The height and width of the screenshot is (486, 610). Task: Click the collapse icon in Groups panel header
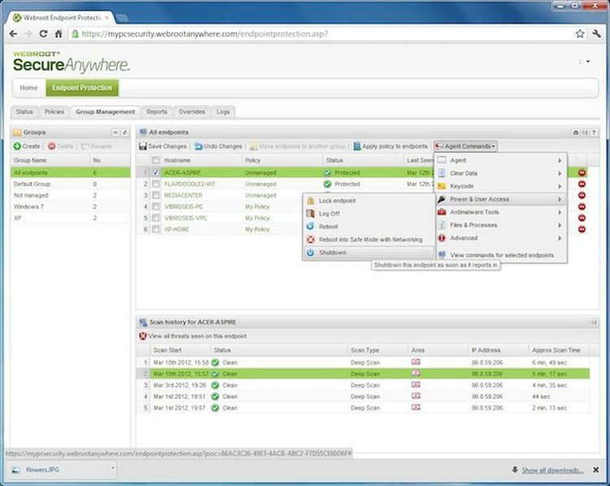tap(115, 132)
